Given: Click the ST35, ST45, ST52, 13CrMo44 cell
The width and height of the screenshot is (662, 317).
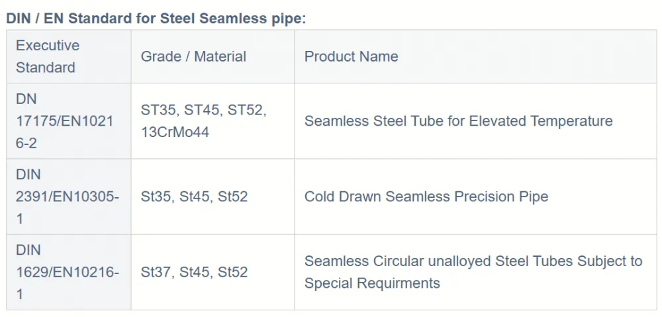Looking at the screenshot, I should [x=213, y=121].
